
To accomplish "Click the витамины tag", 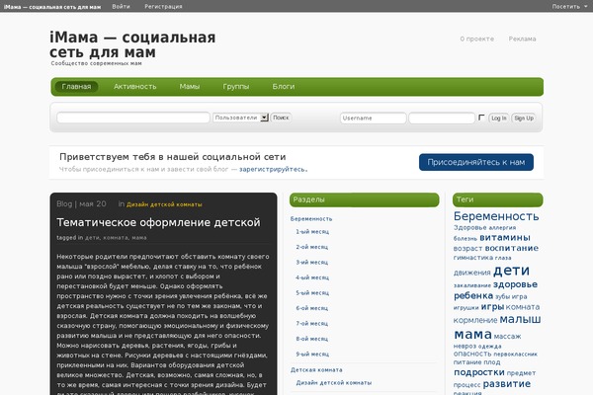I will click(x=505, y=237).
